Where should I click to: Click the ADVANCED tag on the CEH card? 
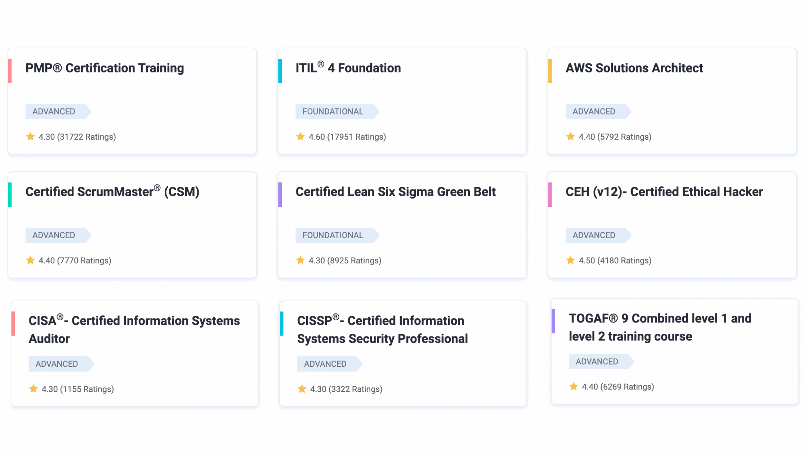coord(598,235)
